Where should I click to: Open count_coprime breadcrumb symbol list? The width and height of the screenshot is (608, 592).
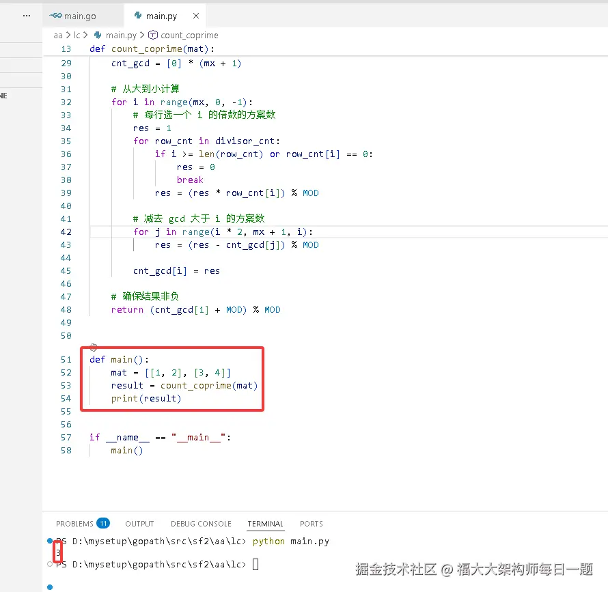(x=189, y=36)
